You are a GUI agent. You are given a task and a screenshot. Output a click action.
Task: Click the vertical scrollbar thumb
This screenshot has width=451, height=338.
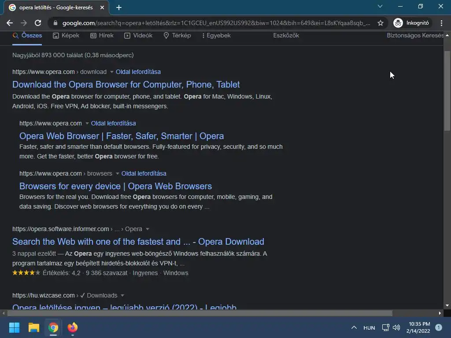coord(447,91)
